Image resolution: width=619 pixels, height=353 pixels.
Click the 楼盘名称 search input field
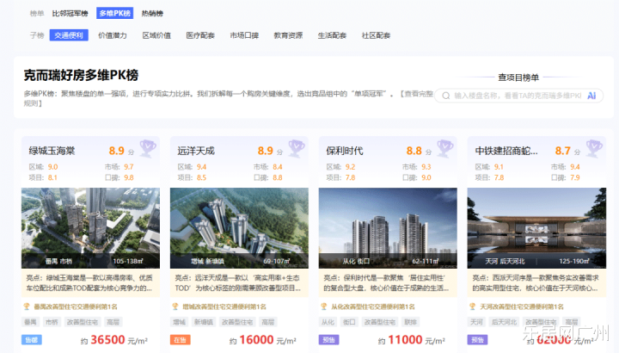[516, 96]
